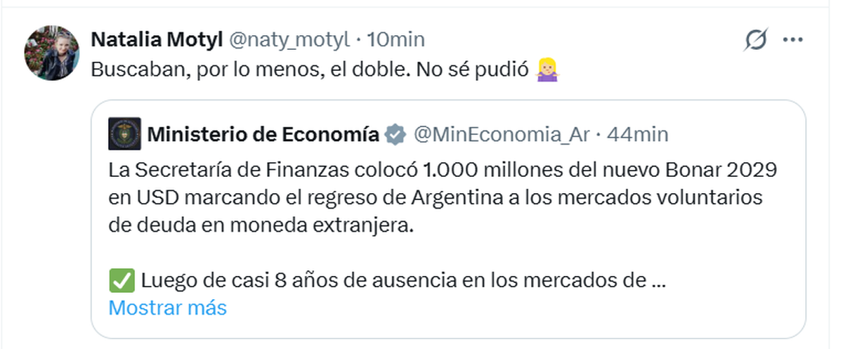Open the Grok explain icon on the tweet

click(x=755, y=40)
